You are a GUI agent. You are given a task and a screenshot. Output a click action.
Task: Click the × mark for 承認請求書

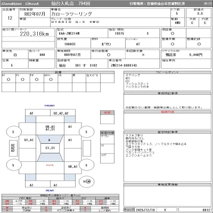(x=143, y=55)
